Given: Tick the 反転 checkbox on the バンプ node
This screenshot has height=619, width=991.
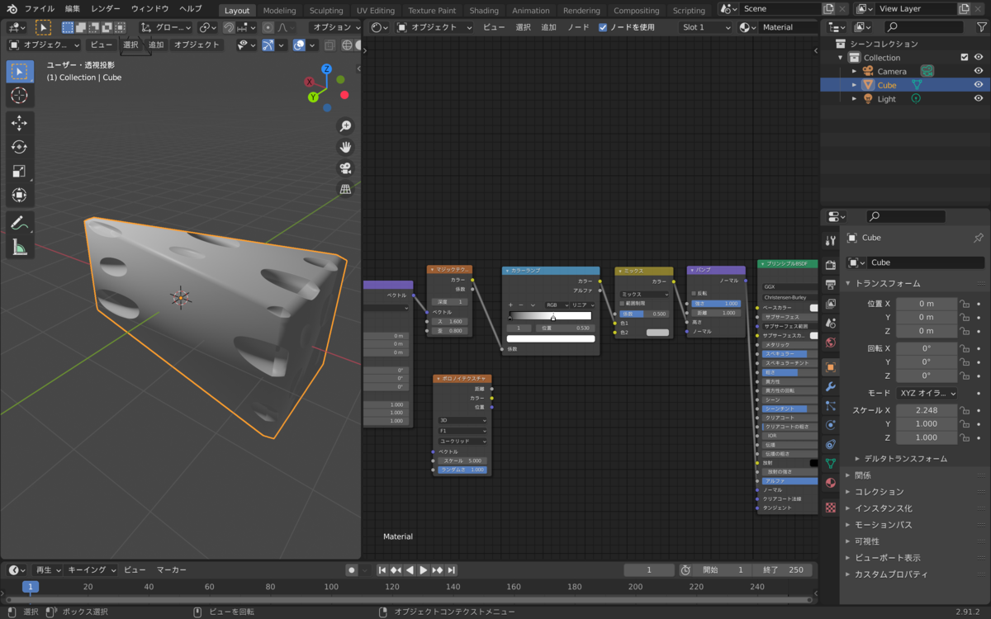Looking at the screenshot, I should 694,293.
